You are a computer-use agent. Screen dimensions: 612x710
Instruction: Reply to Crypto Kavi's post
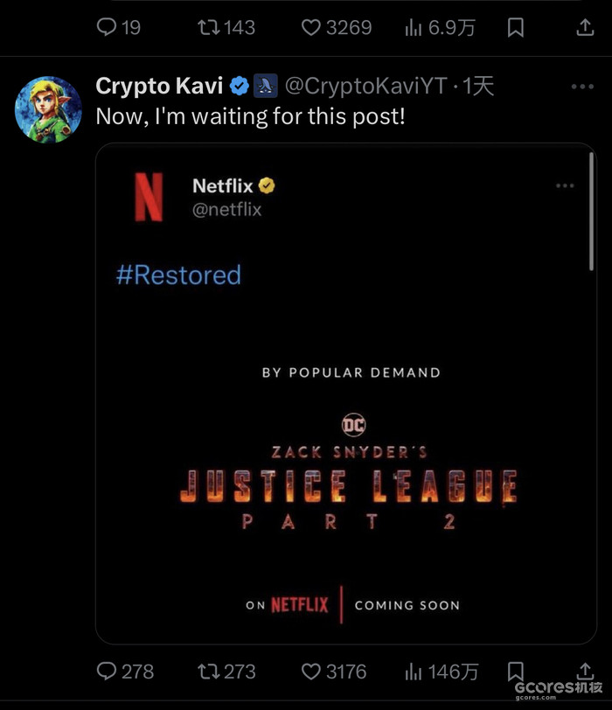point(107,671)
